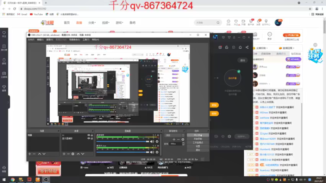The height and width of the screenshot is (183, 326).
Task: Open microphone/Aux settings gear in mixer
Action: click(157, 152)
